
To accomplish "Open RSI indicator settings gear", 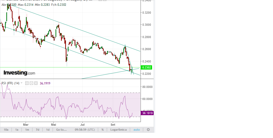I will (31, 83).
